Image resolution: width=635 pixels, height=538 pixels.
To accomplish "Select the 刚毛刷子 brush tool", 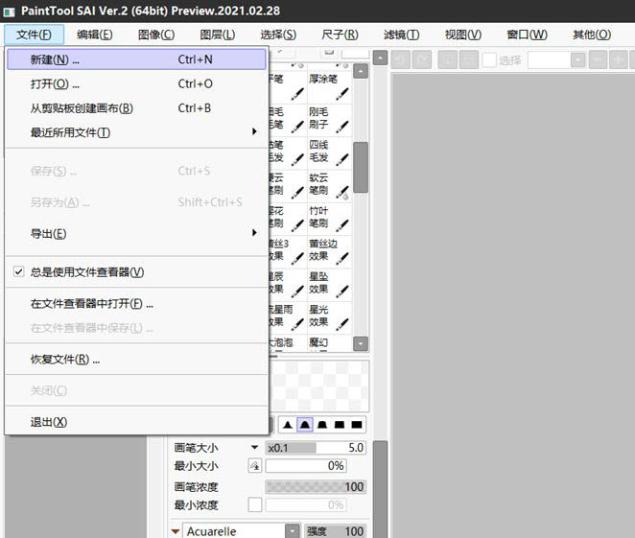I will coord(329,120).
